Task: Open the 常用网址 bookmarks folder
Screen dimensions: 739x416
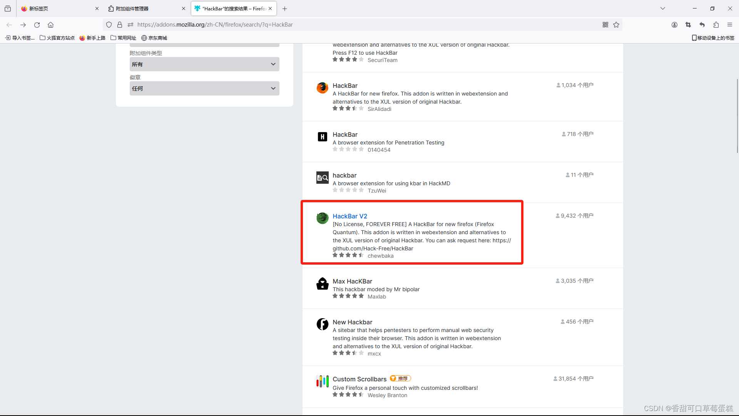Action: click(124, 38)
